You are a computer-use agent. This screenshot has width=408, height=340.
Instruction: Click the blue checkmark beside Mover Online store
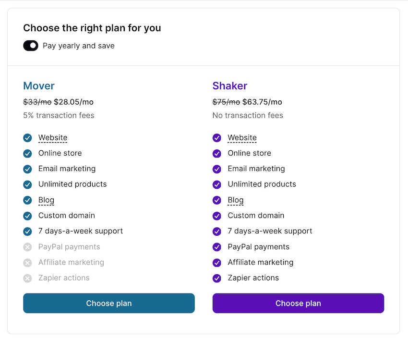(28, 154)
